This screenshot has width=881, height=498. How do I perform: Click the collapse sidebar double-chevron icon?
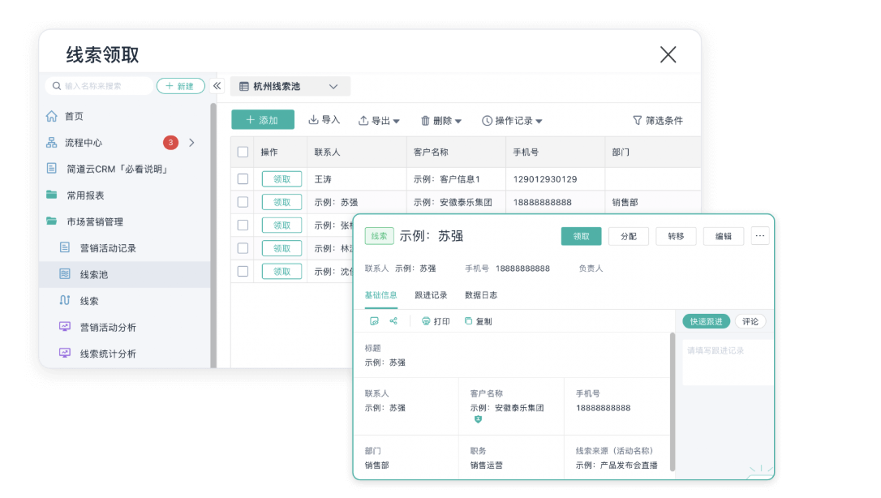coord(217,86)
